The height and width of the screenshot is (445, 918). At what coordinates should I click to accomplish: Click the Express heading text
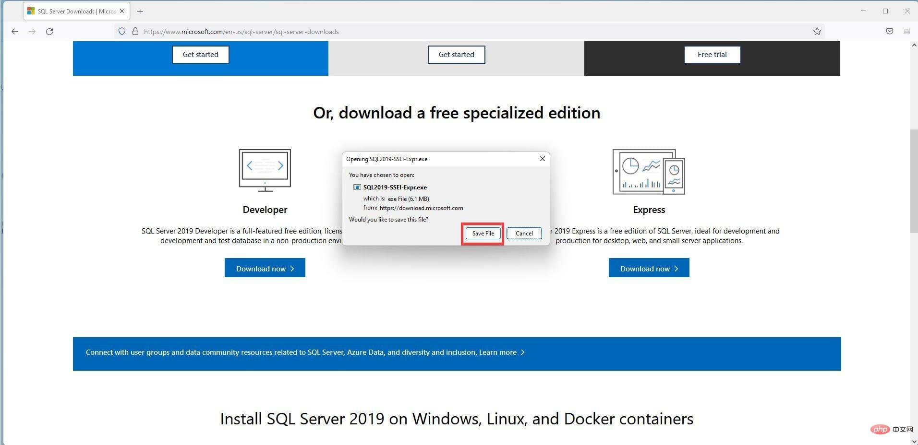[x=649, y=210]
